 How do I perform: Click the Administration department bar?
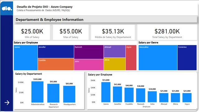click(x=37, y=92)
